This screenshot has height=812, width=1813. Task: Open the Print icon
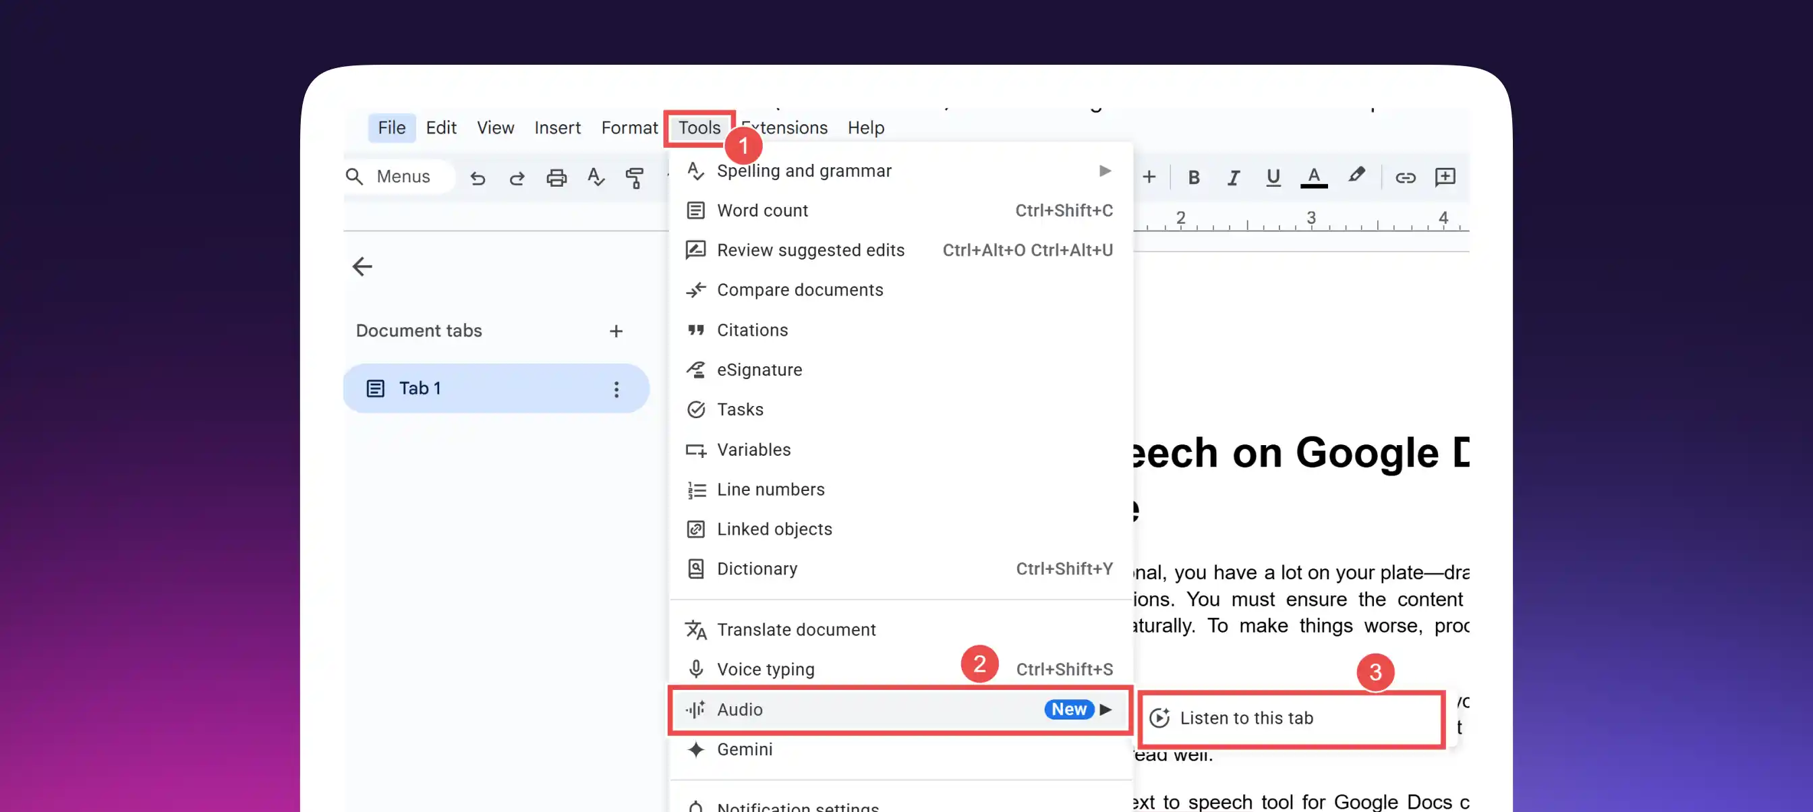(556, 178)
